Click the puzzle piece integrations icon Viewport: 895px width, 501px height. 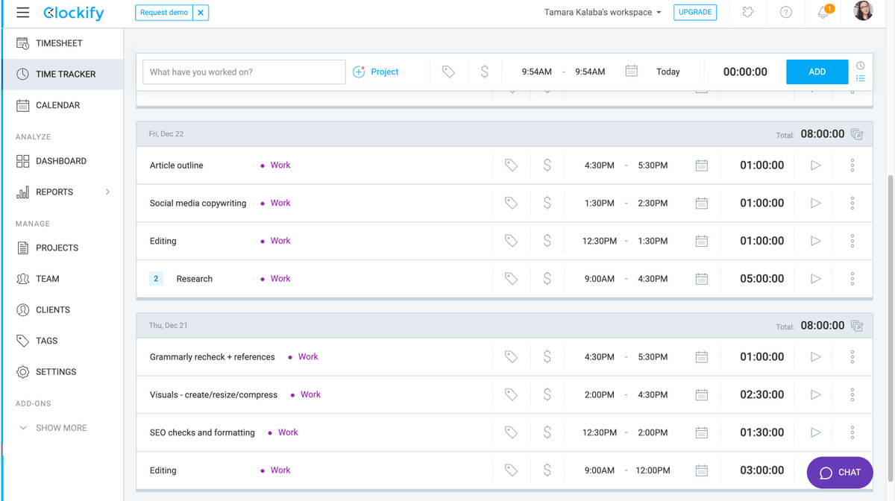[x=747, y=13]
